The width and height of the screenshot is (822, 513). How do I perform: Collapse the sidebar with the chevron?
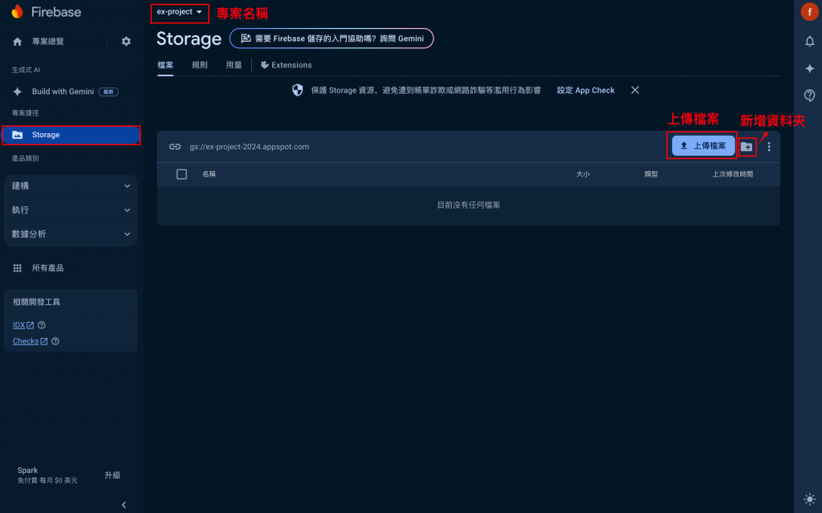point(124,505)
